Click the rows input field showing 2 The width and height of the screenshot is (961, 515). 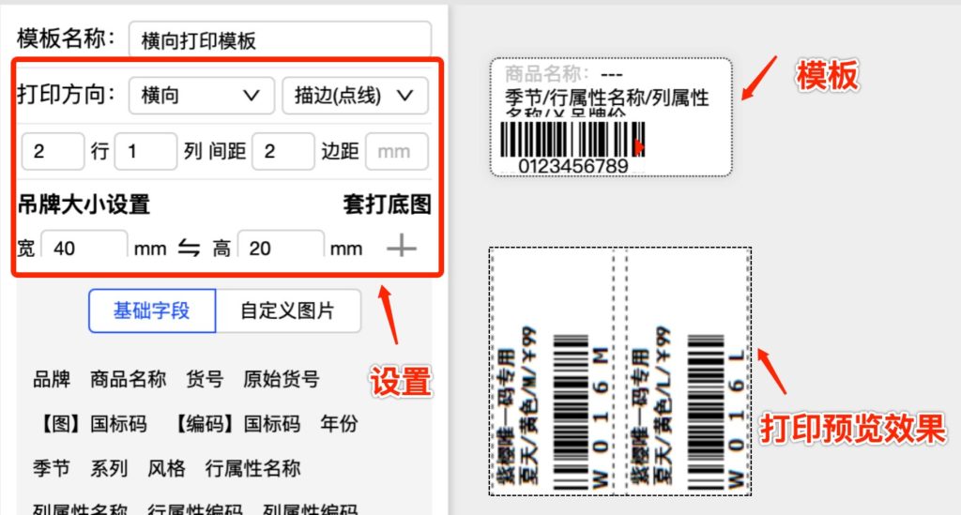pyautogui.click(x=53, y=151)
